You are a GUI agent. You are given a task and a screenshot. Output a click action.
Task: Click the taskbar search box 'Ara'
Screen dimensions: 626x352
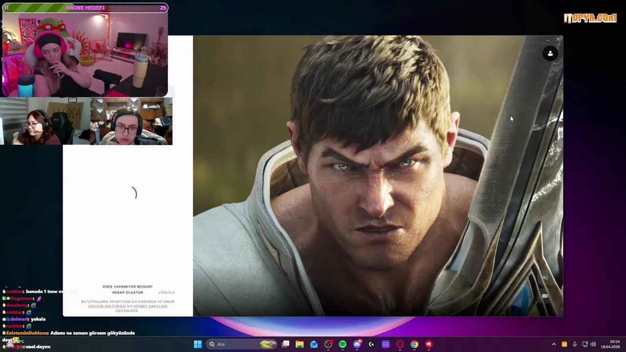[x=243, y=344]
